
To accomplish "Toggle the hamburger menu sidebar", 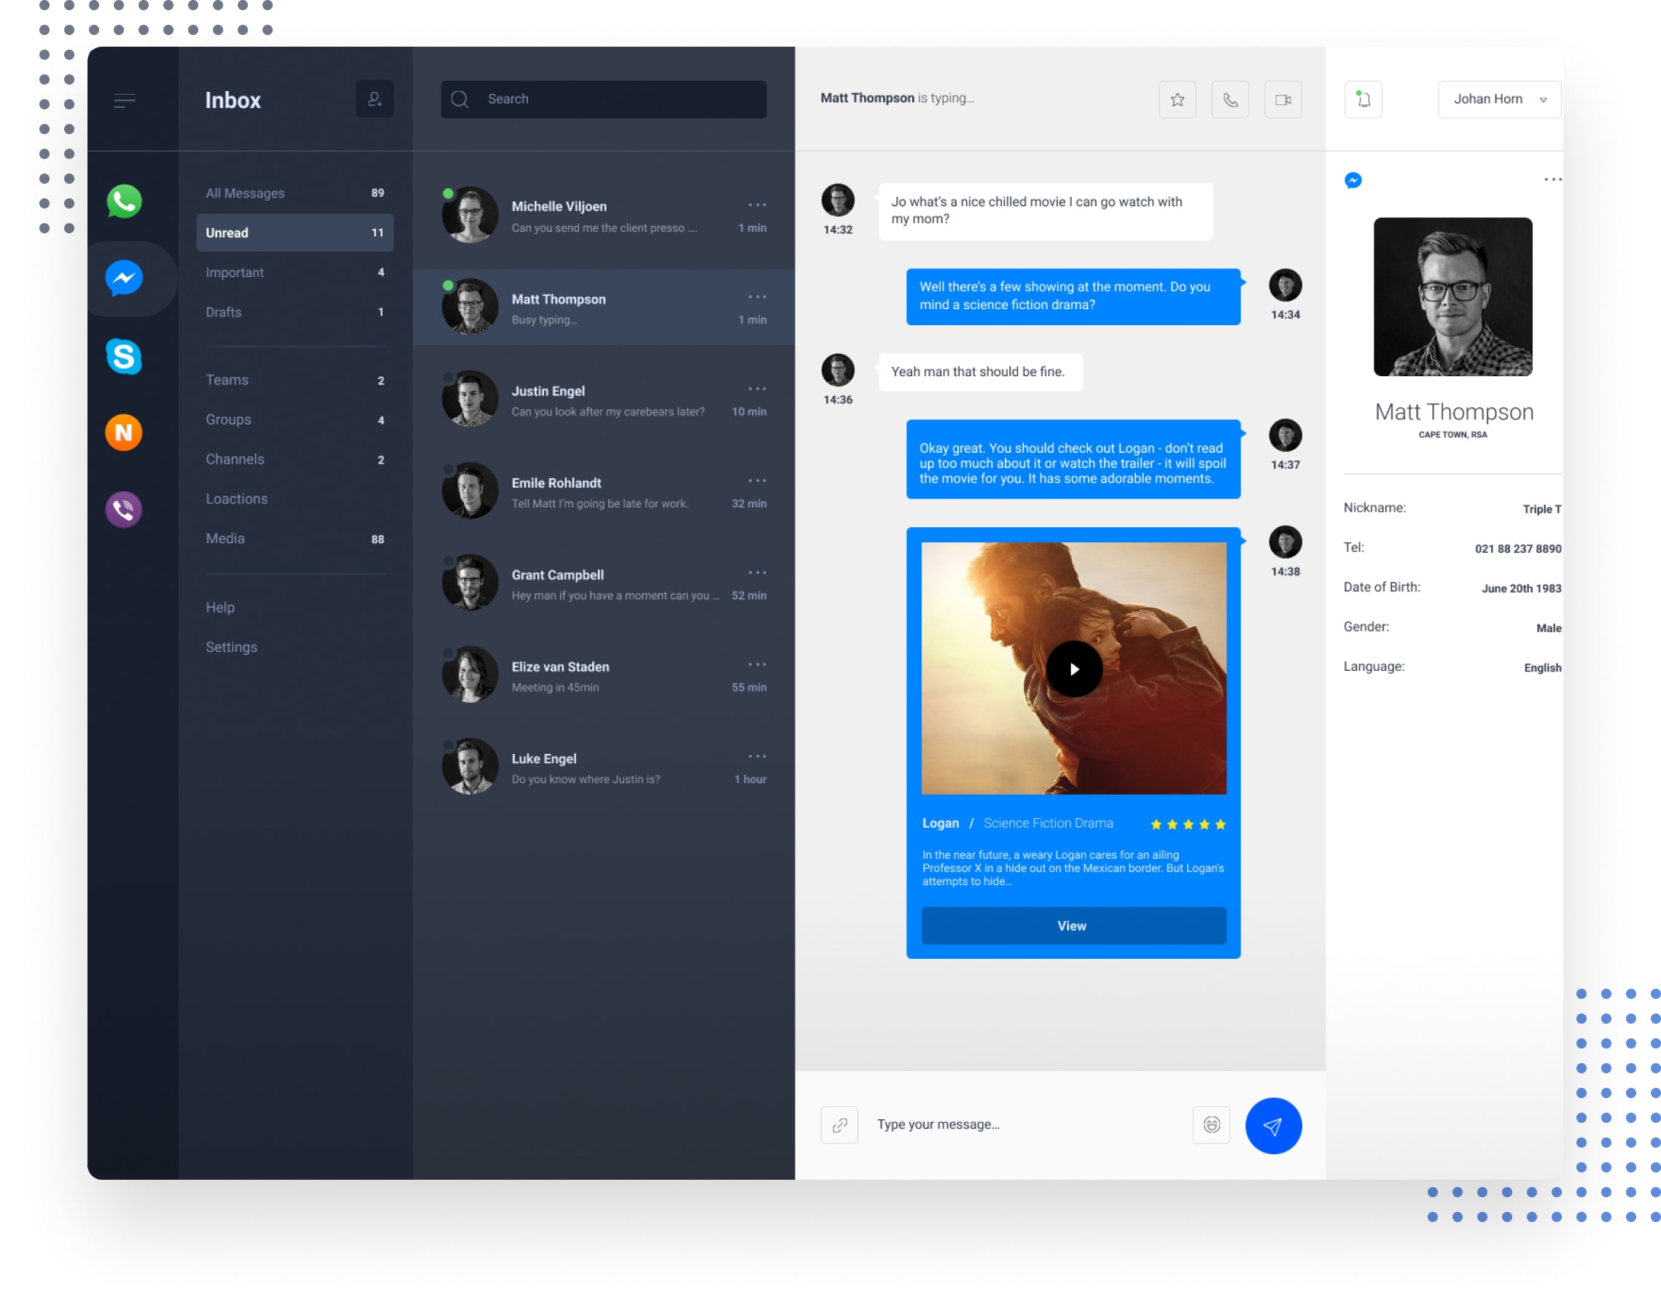I will 125,101.
